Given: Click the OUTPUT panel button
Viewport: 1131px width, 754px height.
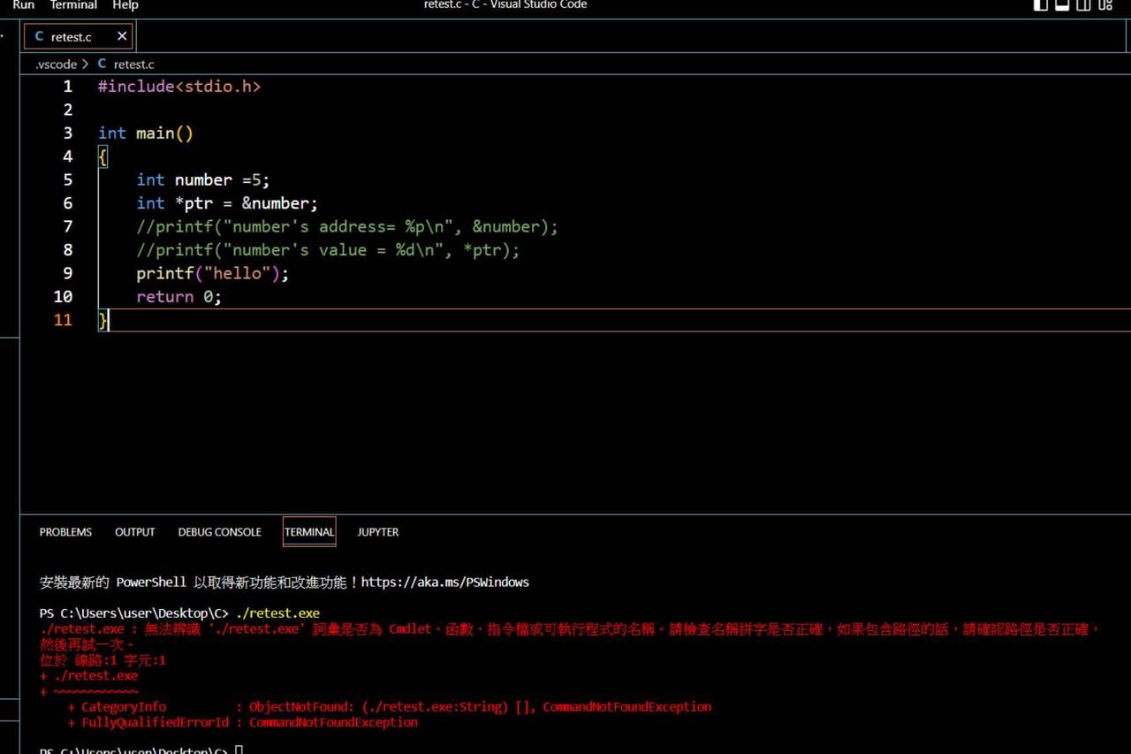Looking at the screenshot, I should [x=134, y=531].
